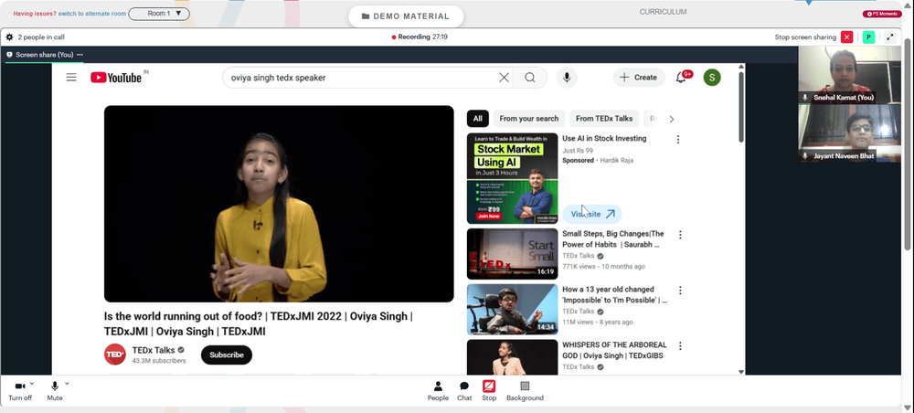The height and width of the screenshot is (413, 914).
Task: Expand the microphone options chevron
Action: [67, 383]
